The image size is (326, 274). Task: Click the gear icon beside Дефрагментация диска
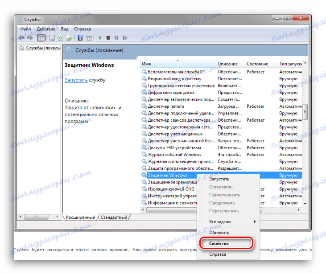[144, 92]
